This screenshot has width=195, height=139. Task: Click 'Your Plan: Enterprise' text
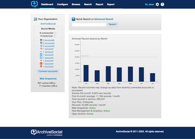(x=83, y=102)
